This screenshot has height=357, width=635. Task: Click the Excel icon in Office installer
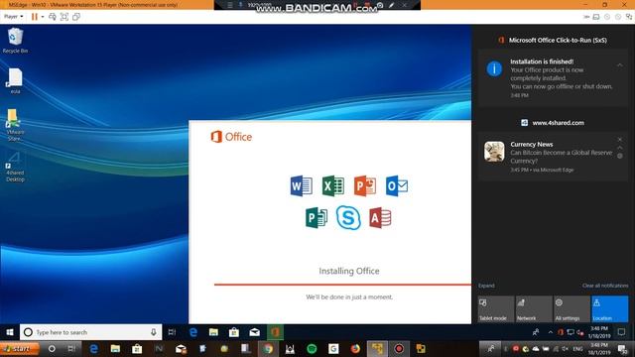click(x=333, y=185)
